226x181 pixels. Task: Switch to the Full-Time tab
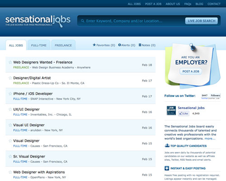(39, 45)
